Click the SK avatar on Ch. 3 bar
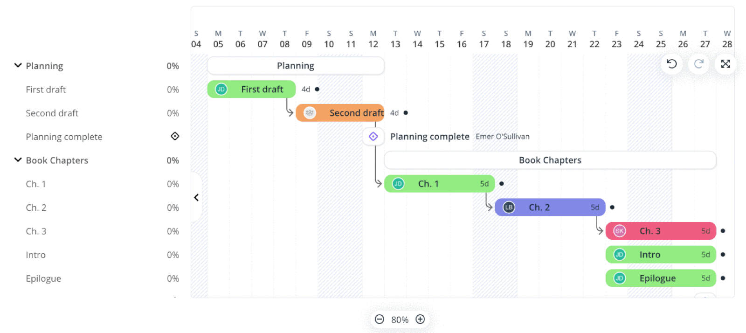Image resolution: width=746 pixels, height=333 pixels. (619, 231)
